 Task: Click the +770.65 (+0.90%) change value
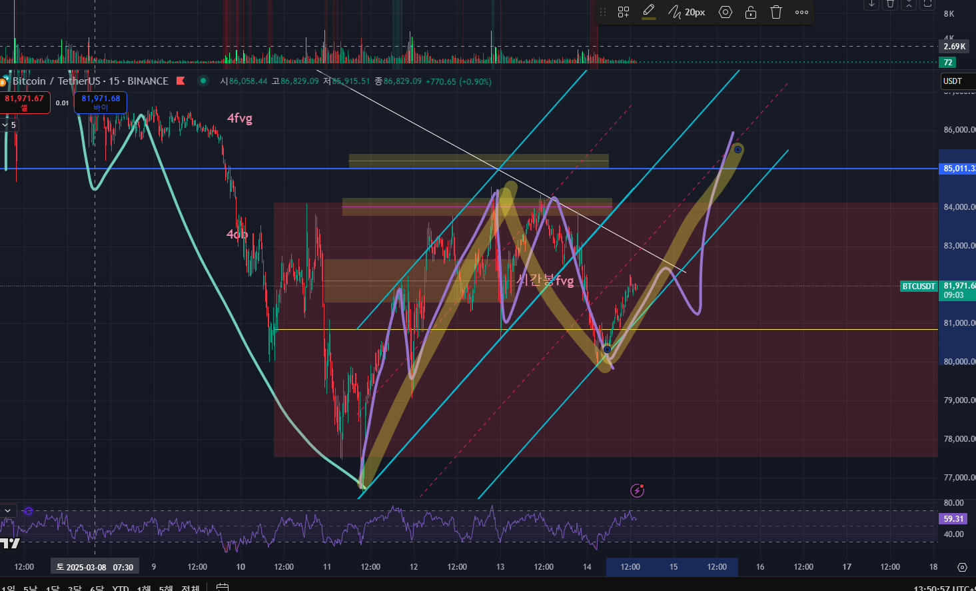[x=459, y=81]
